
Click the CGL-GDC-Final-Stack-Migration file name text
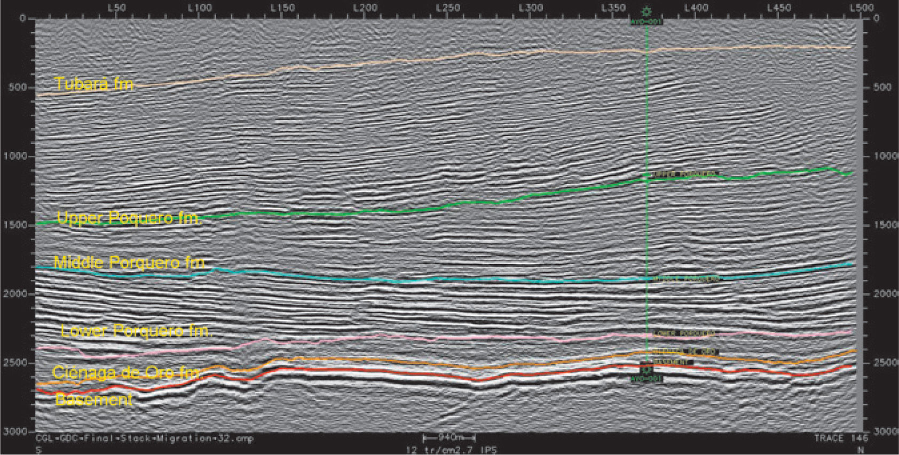coord(144,438)
